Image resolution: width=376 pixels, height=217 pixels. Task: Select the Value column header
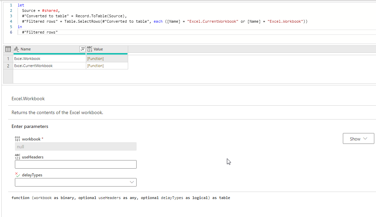[x=107, y=49]
